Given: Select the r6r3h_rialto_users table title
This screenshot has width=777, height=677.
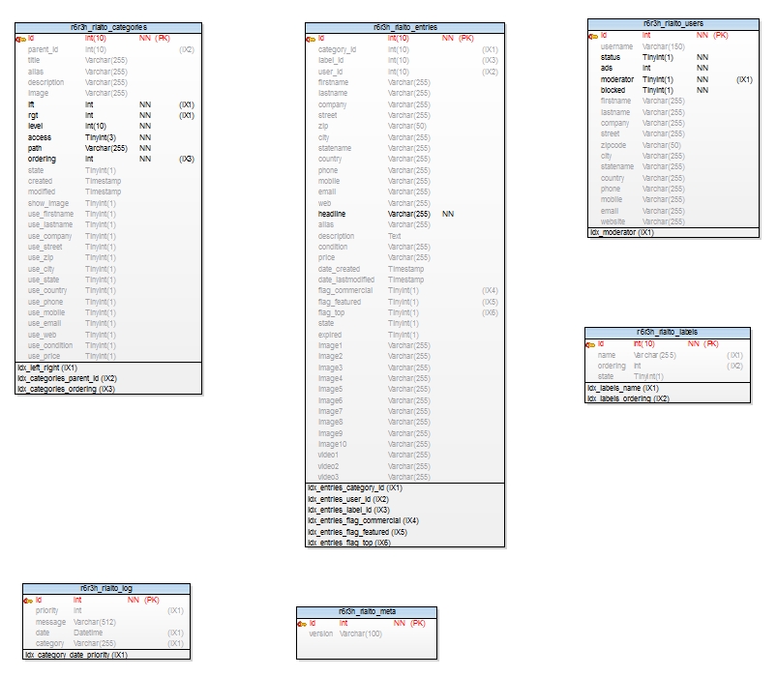Looking at the screenshot, I should pos(673,23).
